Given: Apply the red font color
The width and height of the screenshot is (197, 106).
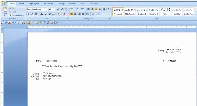Looking at the screenshot, I should 64,14.
